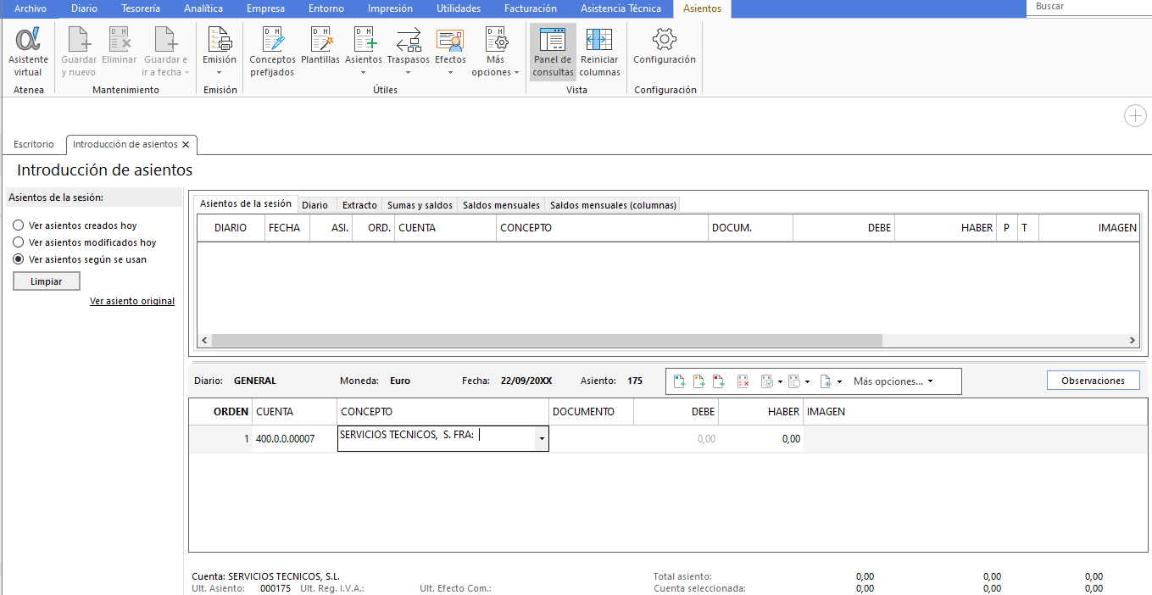Follow the Ver asiento original link
Screen dimensions: 1152x595
[x=132, y=301]
